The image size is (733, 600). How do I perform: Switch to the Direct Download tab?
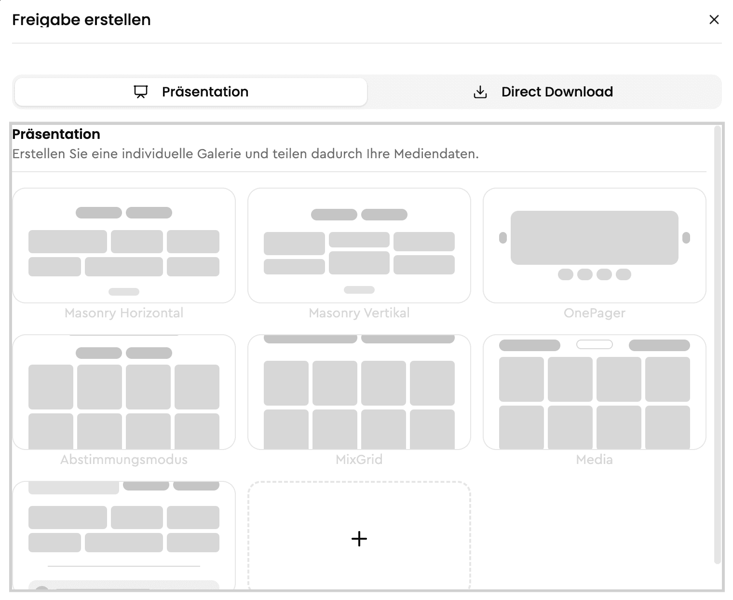tap(543, 92)
